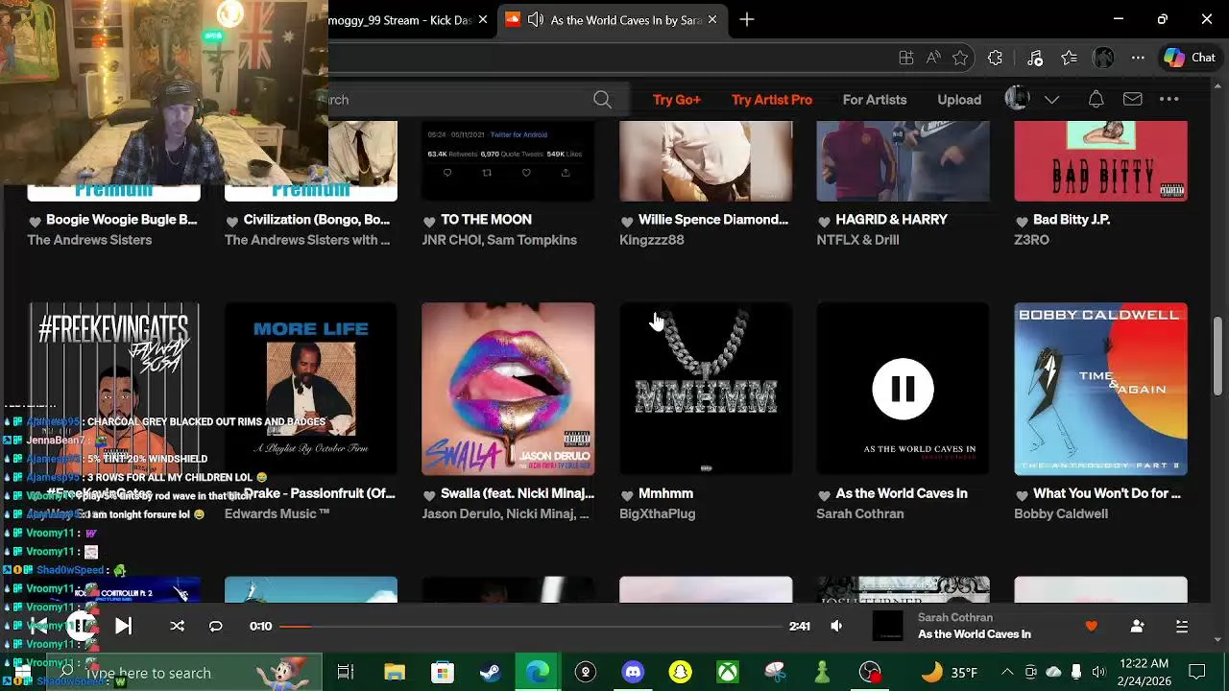Open Copilot Chat in Edge

pos(1190,58)
